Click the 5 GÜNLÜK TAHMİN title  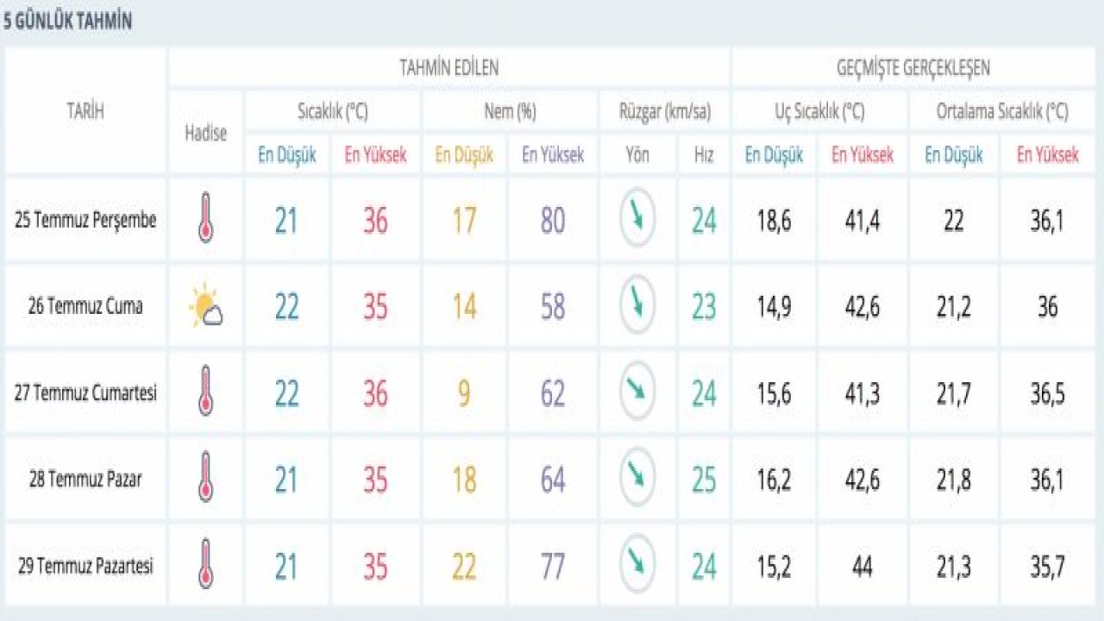click(68, 22)
